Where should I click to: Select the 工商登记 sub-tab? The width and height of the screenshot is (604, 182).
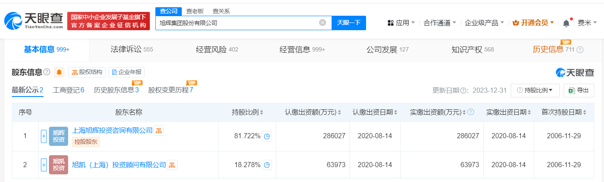tap(69, 90)
